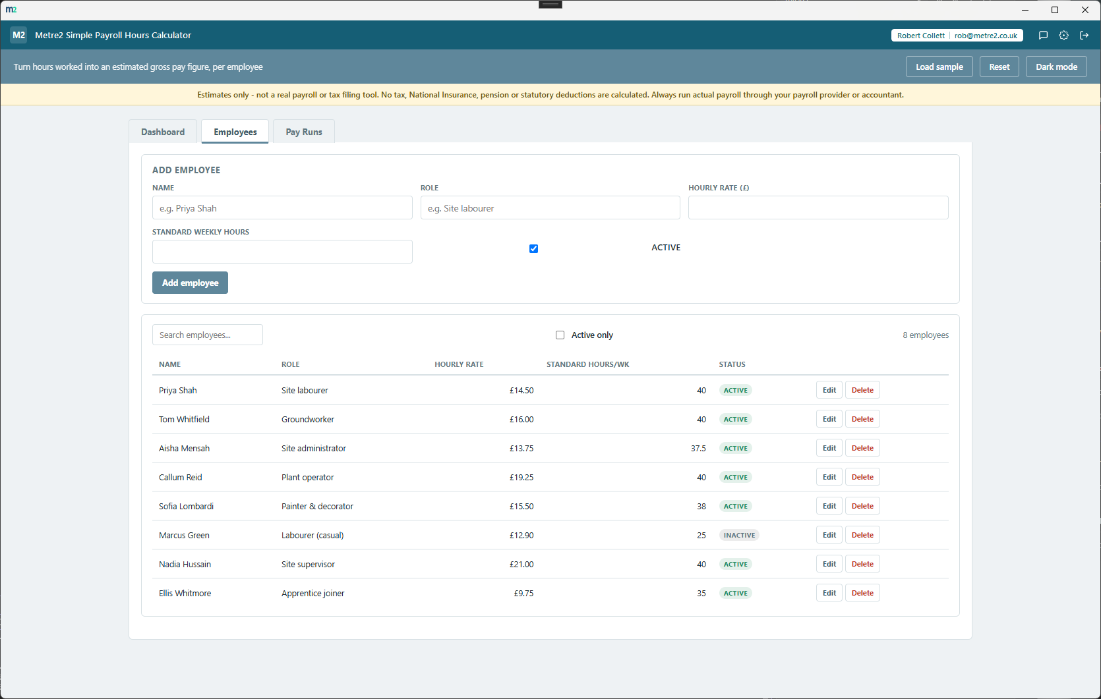The image size is (1101, 699).
Task: Delete Sofia Lombardi's record
Action: [x=862, y=506]
